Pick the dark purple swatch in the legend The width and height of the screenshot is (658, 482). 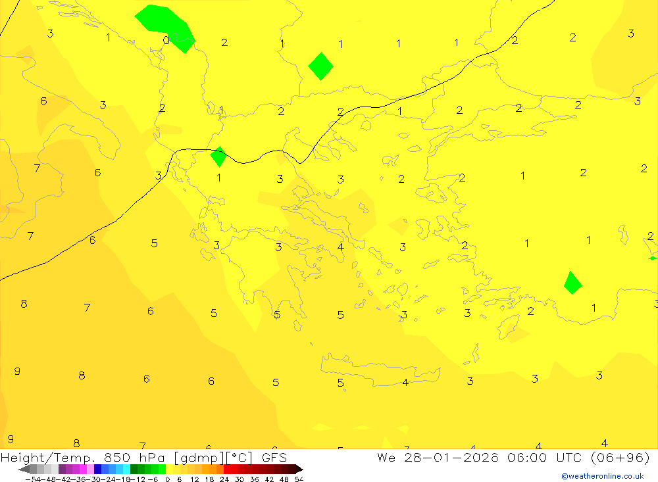coord(62,470)
